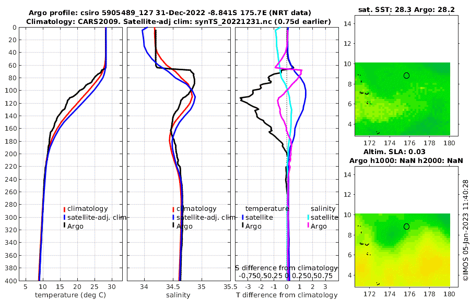
Task: Click the blue satellite temperature legend swatch
Action: [x=242, y=217]
